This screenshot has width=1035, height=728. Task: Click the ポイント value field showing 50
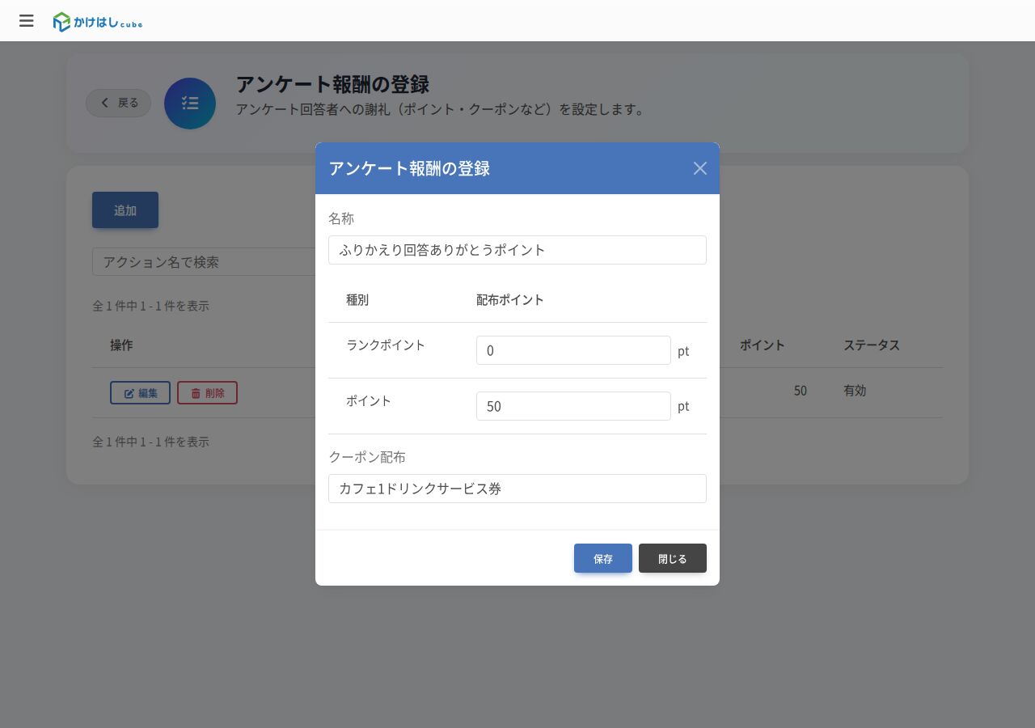click(x=573, y=406)
